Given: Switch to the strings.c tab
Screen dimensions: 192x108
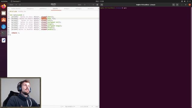Looking at the screenshot, I should [x=79, y=9].
